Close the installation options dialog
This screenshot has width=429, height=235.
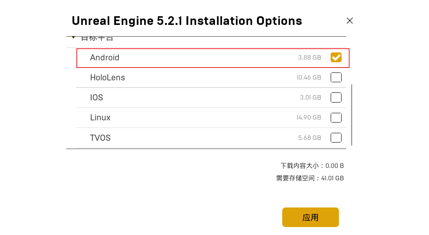(349, 21)
